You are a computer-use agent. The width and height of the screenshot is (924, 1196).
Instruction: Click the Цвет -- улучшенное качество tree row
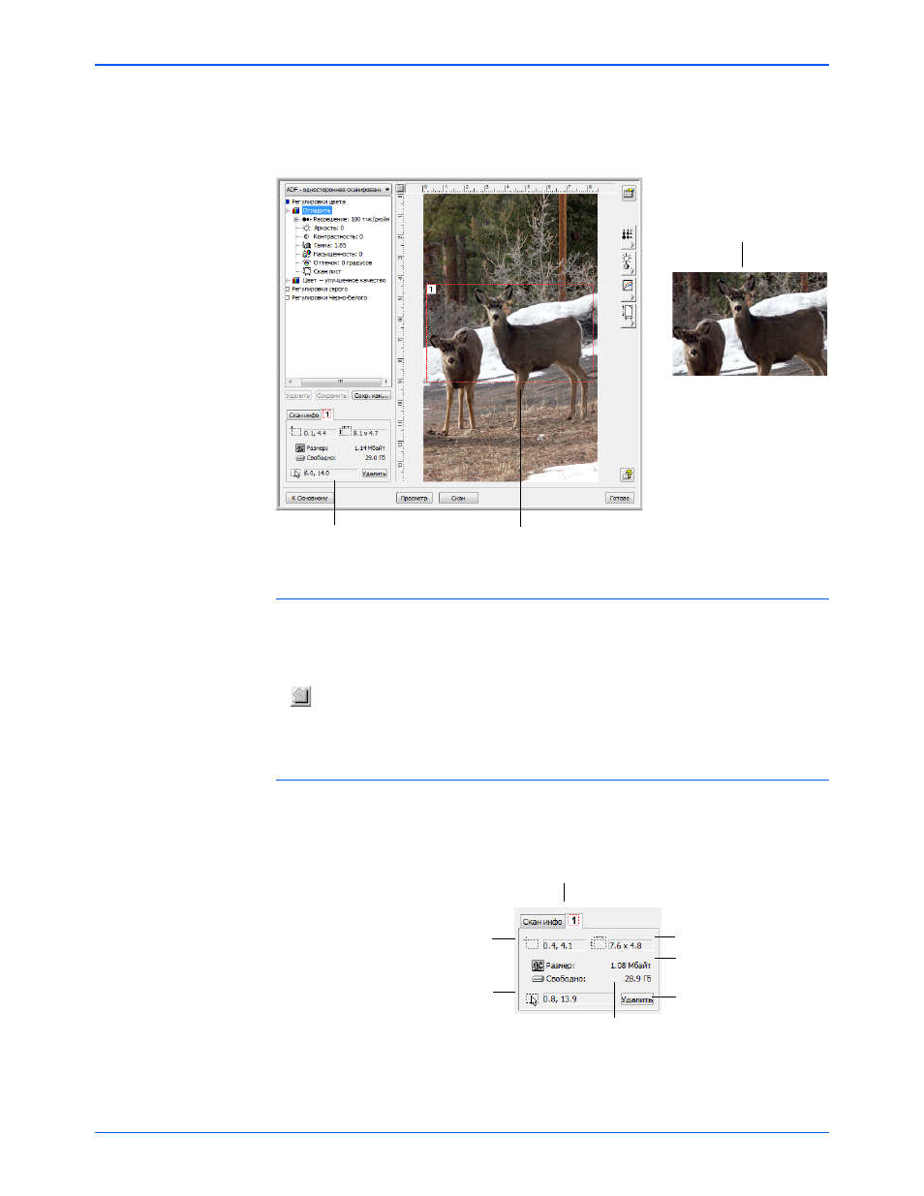pos(344,280)
